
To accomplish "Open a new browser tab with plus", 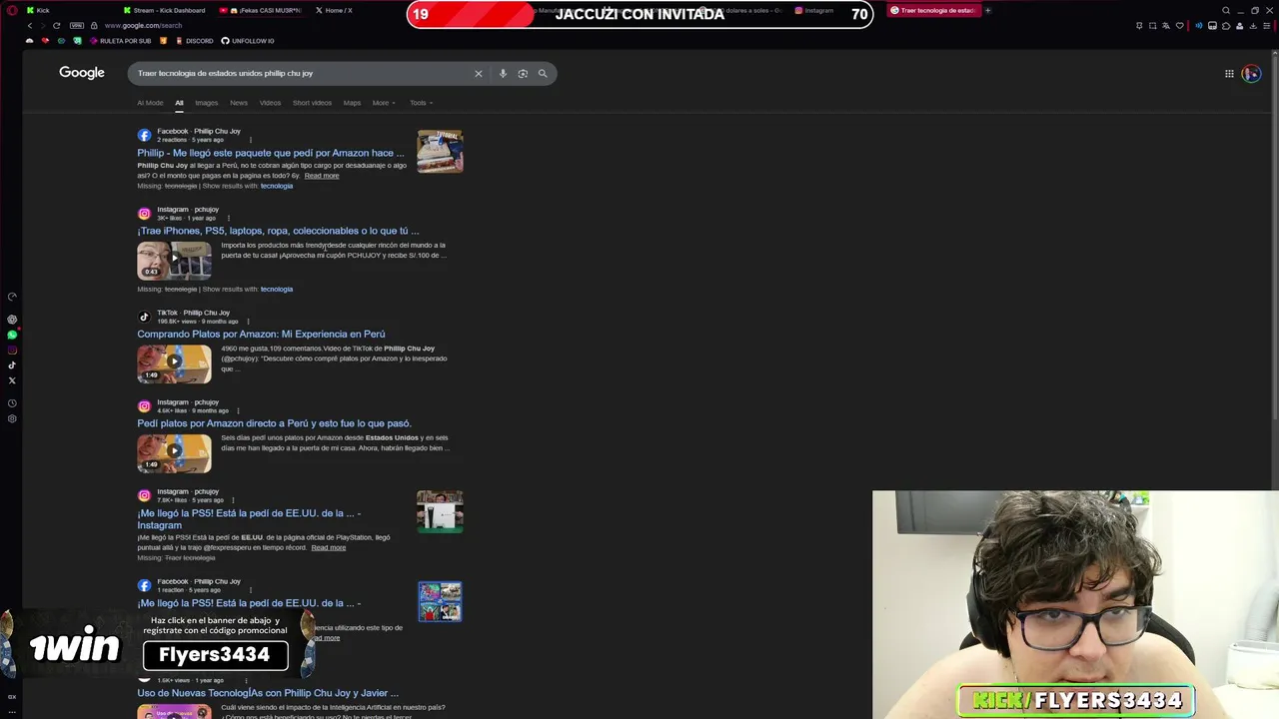I will tap(987, 10).
